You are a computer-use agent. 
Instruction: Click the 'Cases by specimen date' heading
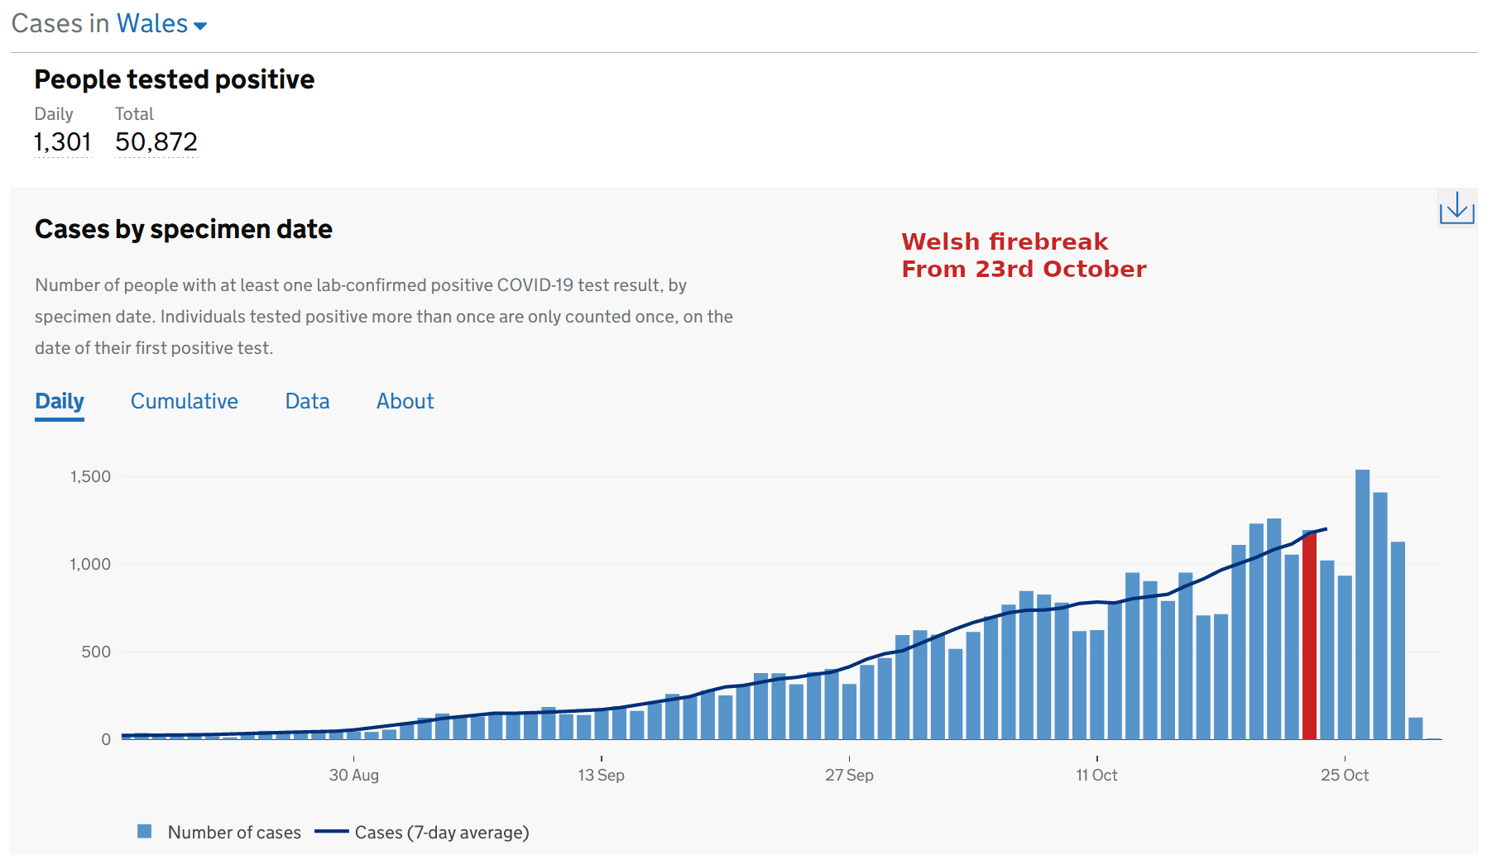click(x=184, y=229)
